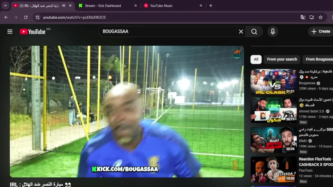Open Reaction FluxToxic video title
Image resolution: width=333 pixels, height=187 pixels.
(316, 162)
